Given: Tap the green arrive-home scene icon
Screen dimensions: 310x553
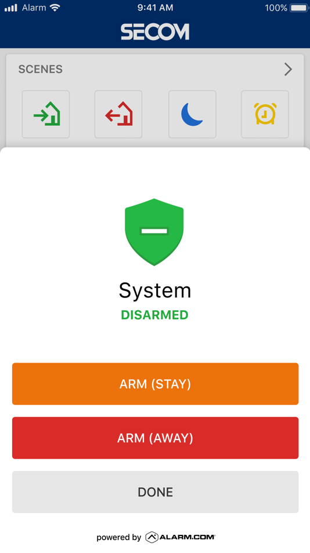Looking at the screenshot, I should [46, 114].
